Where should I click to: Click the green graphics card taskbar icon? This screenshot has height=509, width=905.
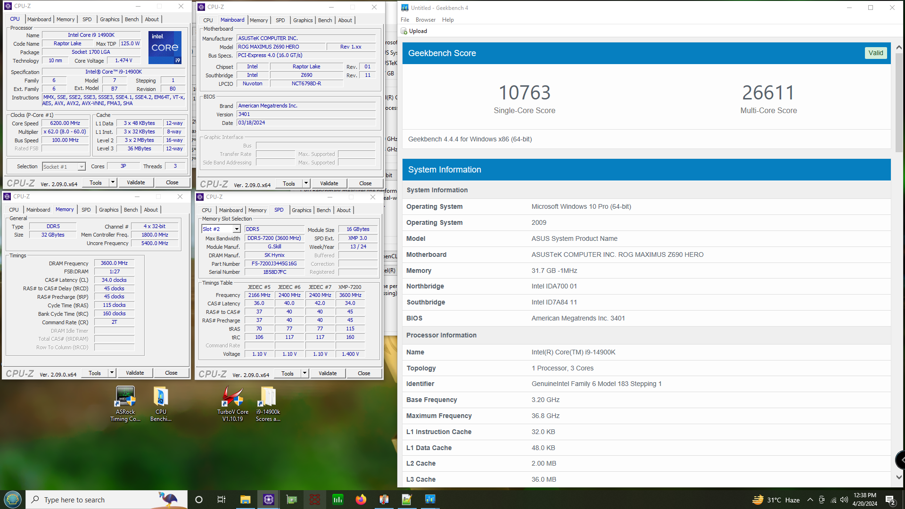point(292,500)
